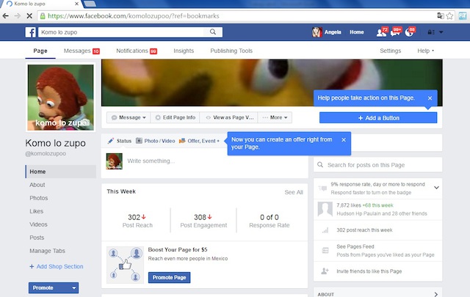Click Angela's profile picture in top bar

pos(317,32)
